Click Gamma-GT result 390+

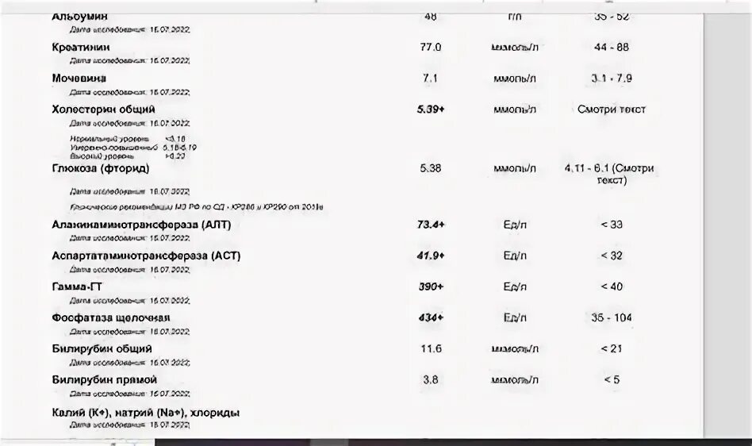431,286
